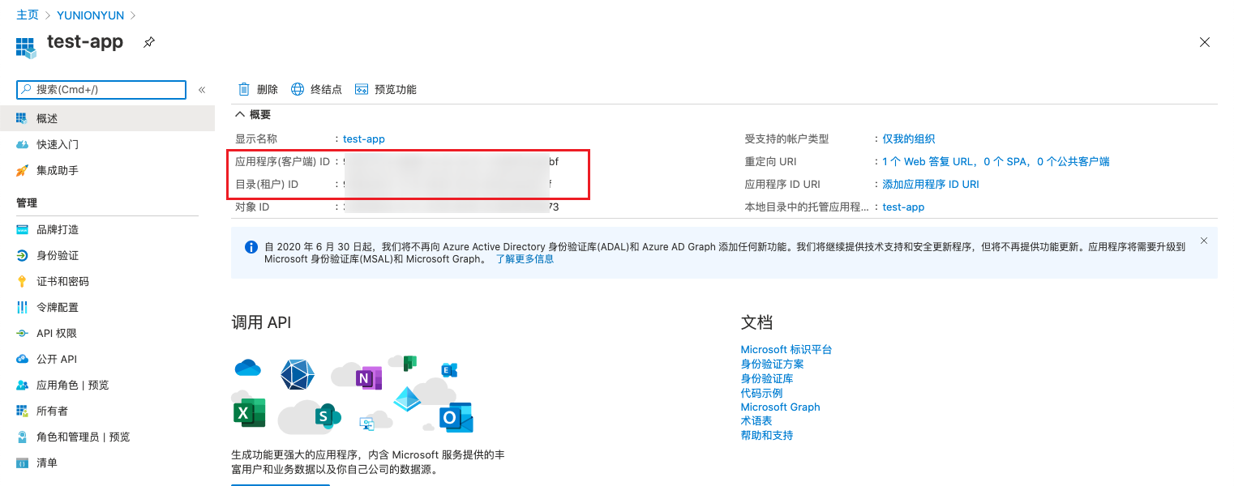Open Token configuration in sidebar
The height and width of the screenshot is (486, 1234).
[57, 307]
